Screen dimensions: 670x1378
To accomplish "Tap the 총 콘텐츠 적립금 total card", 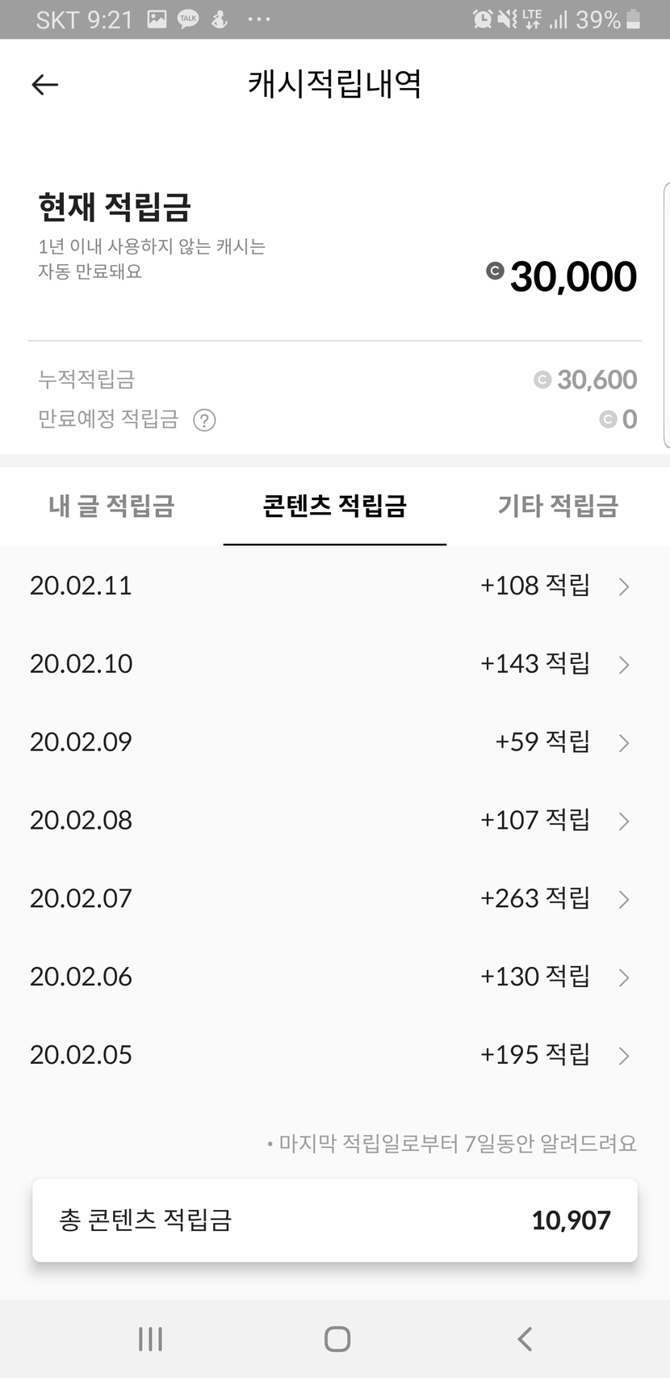I will point(334,1220).
